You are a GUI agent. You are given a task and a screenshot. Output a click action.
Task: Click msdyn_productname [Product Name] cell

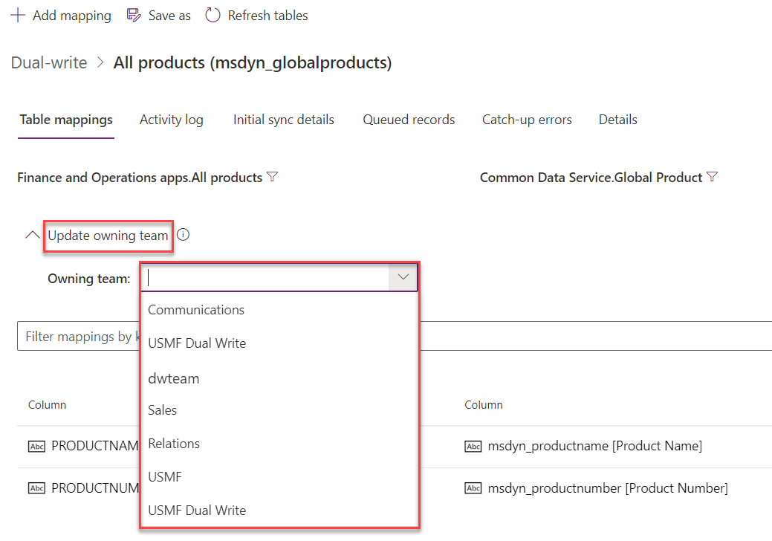pos(594,446)
